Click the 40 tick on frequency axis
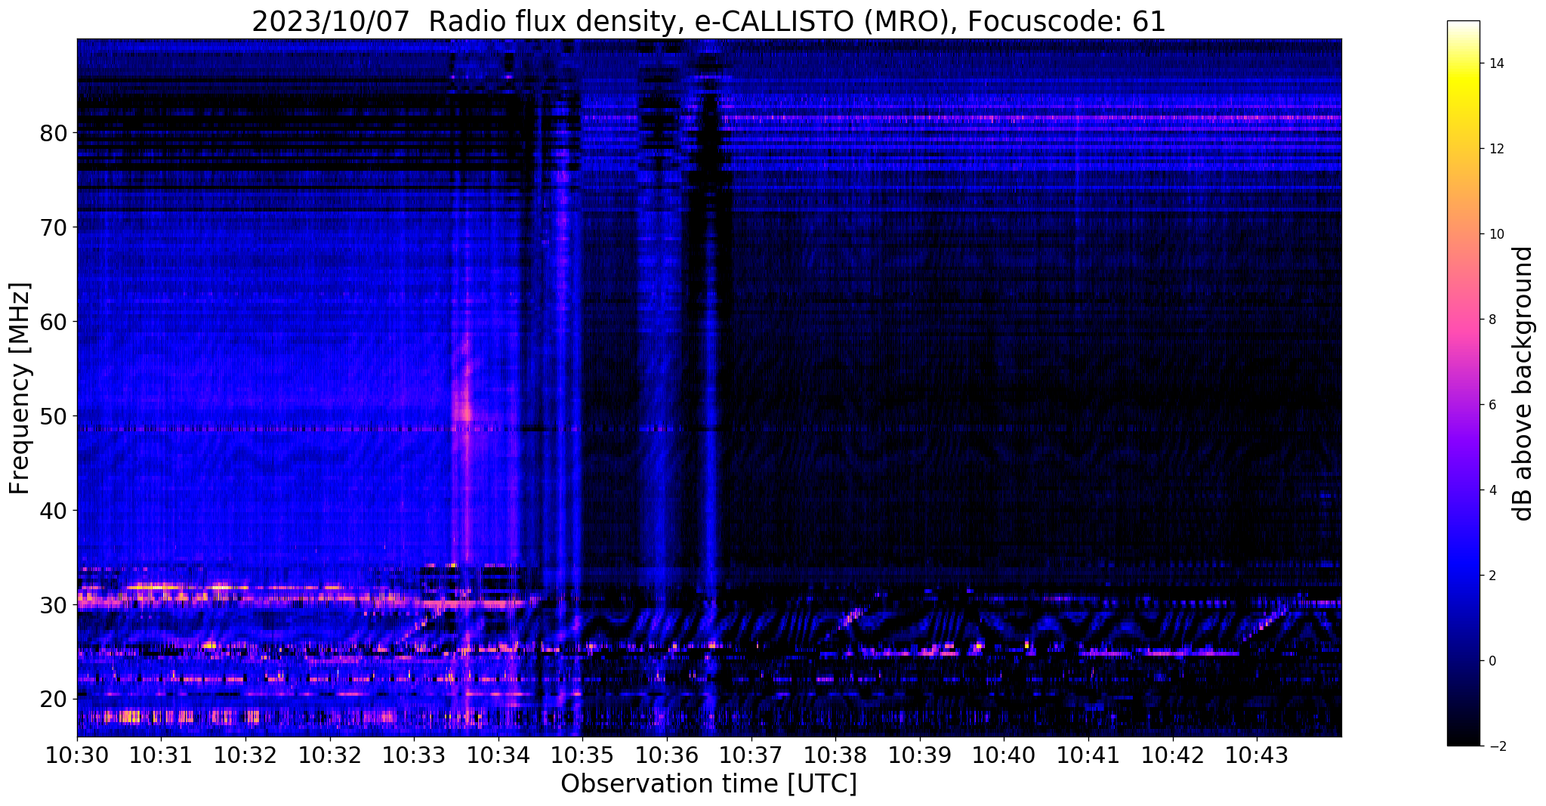 [54, 511]
